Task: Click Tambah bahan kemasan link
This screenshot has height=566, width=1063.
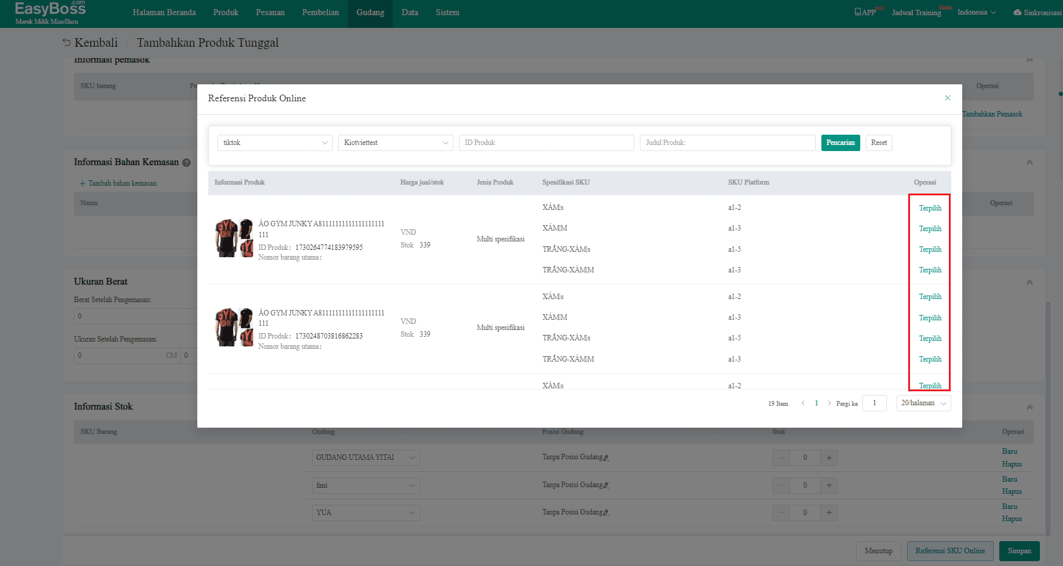Action: coord(118,183)
